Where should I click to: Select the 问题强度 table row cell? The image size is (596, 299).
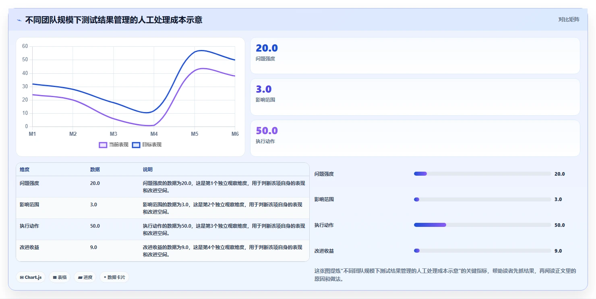(29, 183)
